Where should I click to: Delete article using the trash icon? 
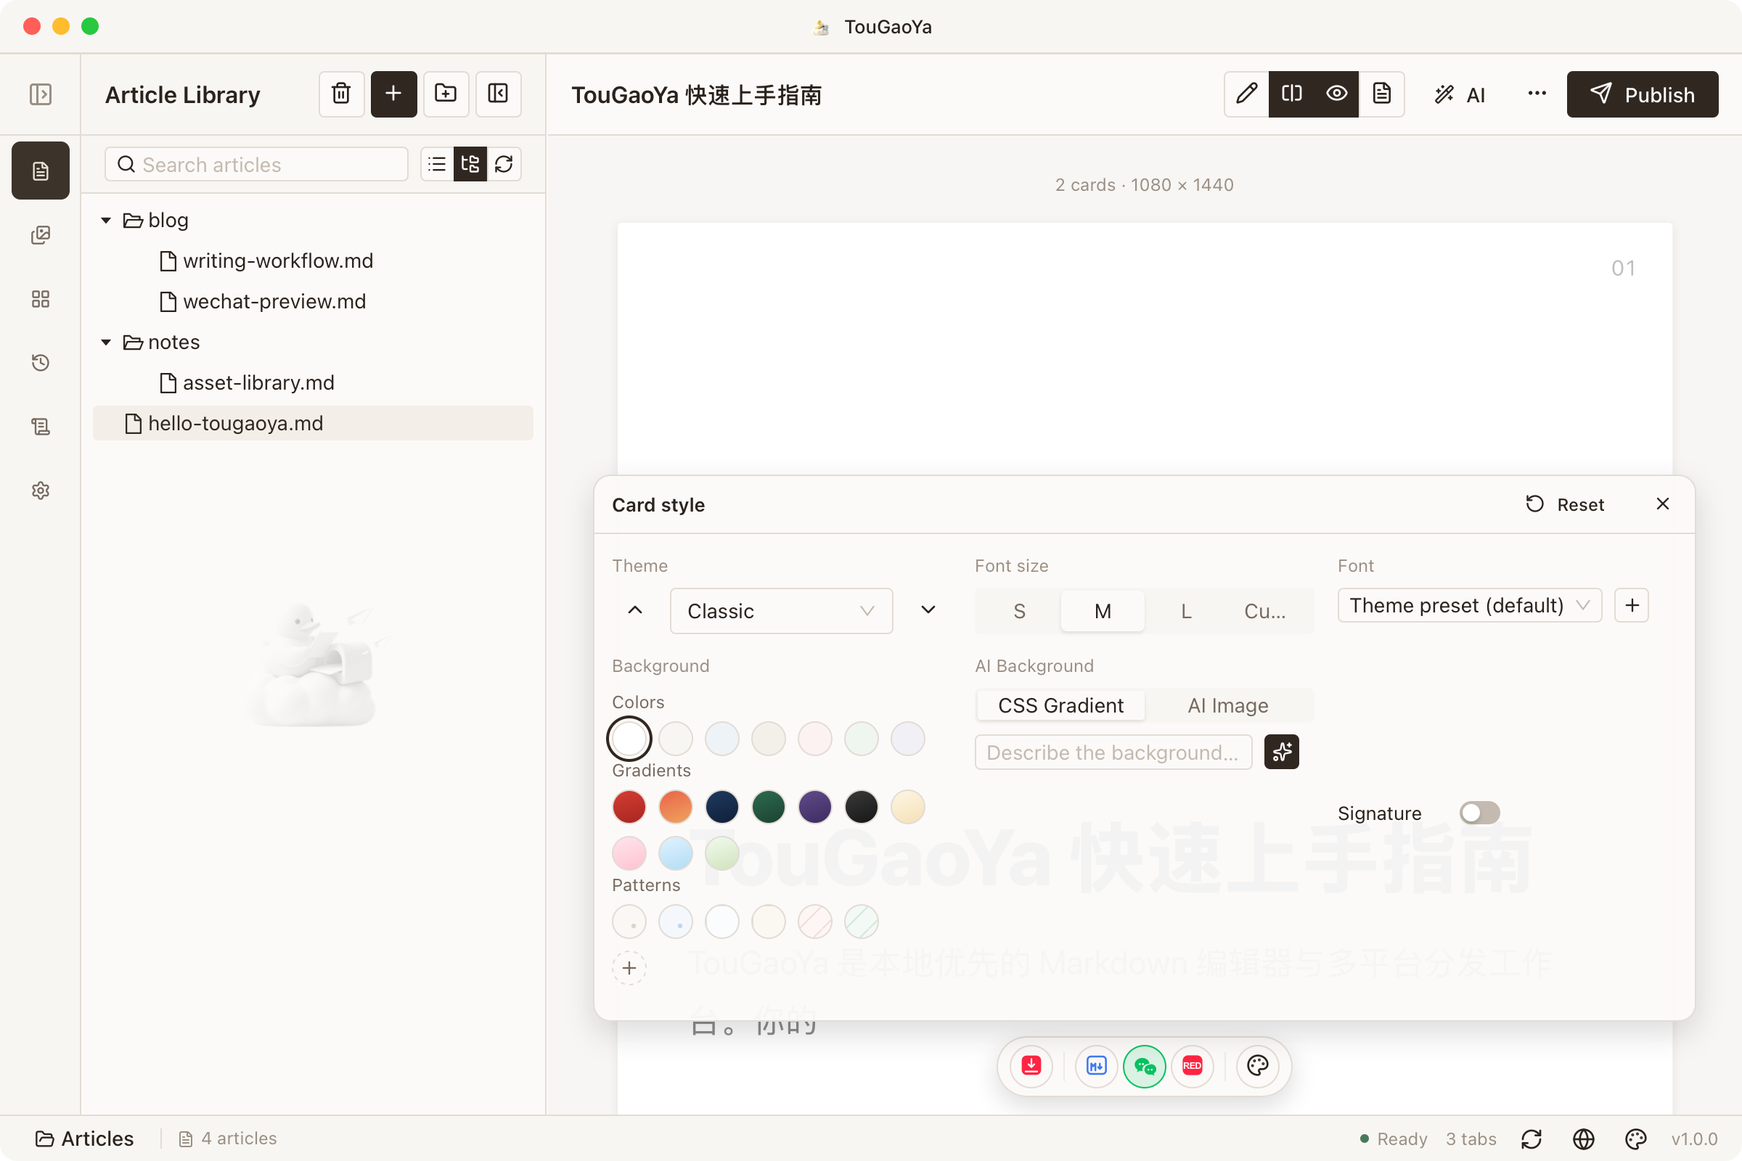[341, 94]
